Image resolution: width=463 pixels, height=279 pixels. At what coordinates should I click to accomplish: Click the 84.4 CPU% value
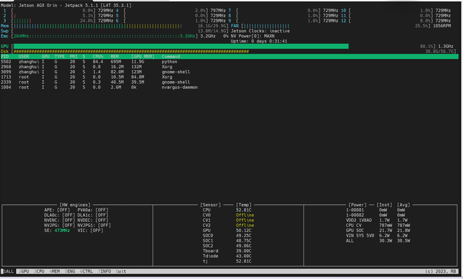click(x=98, y=62)
